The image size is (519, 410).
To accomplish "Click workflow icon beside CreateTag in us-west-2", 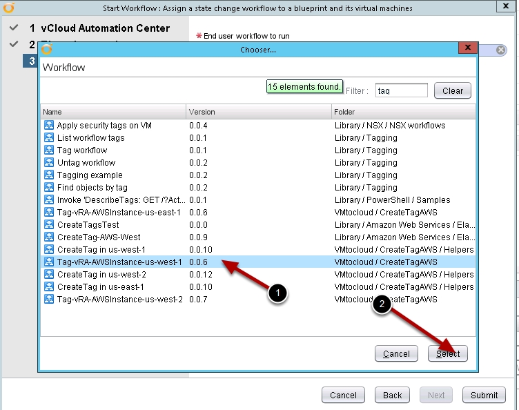I will [49, 274].
